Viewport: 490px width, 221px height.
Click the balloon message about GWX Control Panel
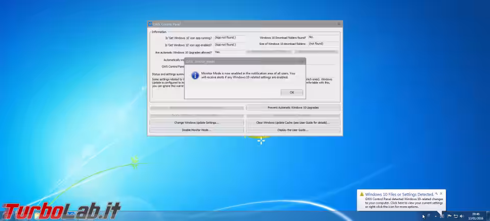point(404,203)
